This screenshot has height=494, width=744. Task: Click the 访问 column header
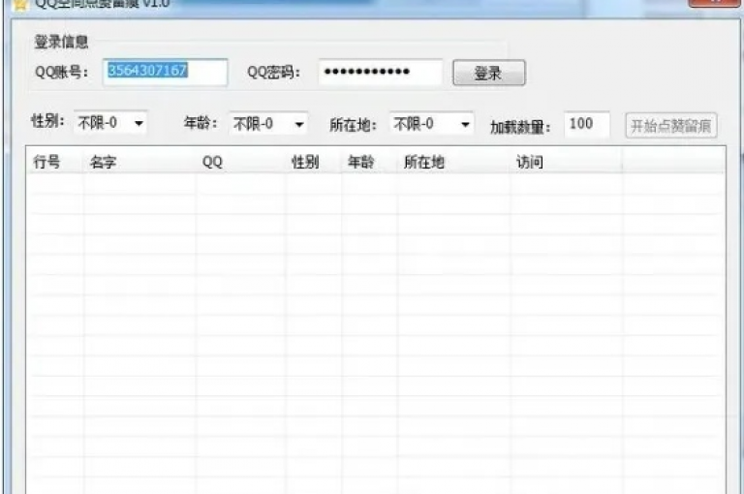(x=566, y=162)
